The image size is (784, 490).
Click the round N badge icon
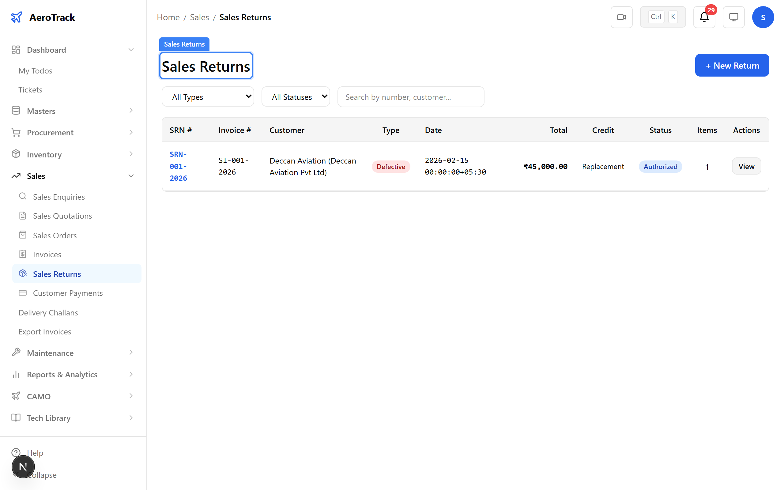click(x=23, y=467)
